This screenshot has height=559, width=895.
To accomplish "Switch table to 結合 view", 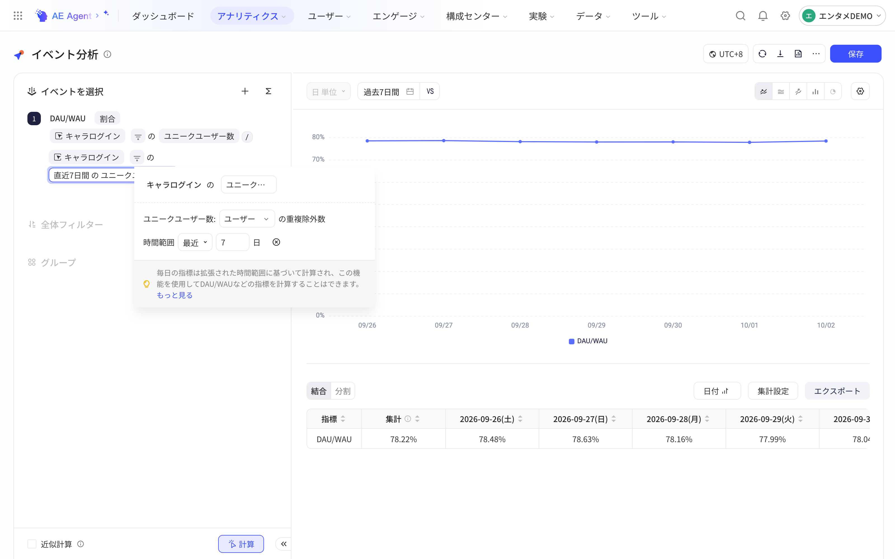I will tap(319, 391).
